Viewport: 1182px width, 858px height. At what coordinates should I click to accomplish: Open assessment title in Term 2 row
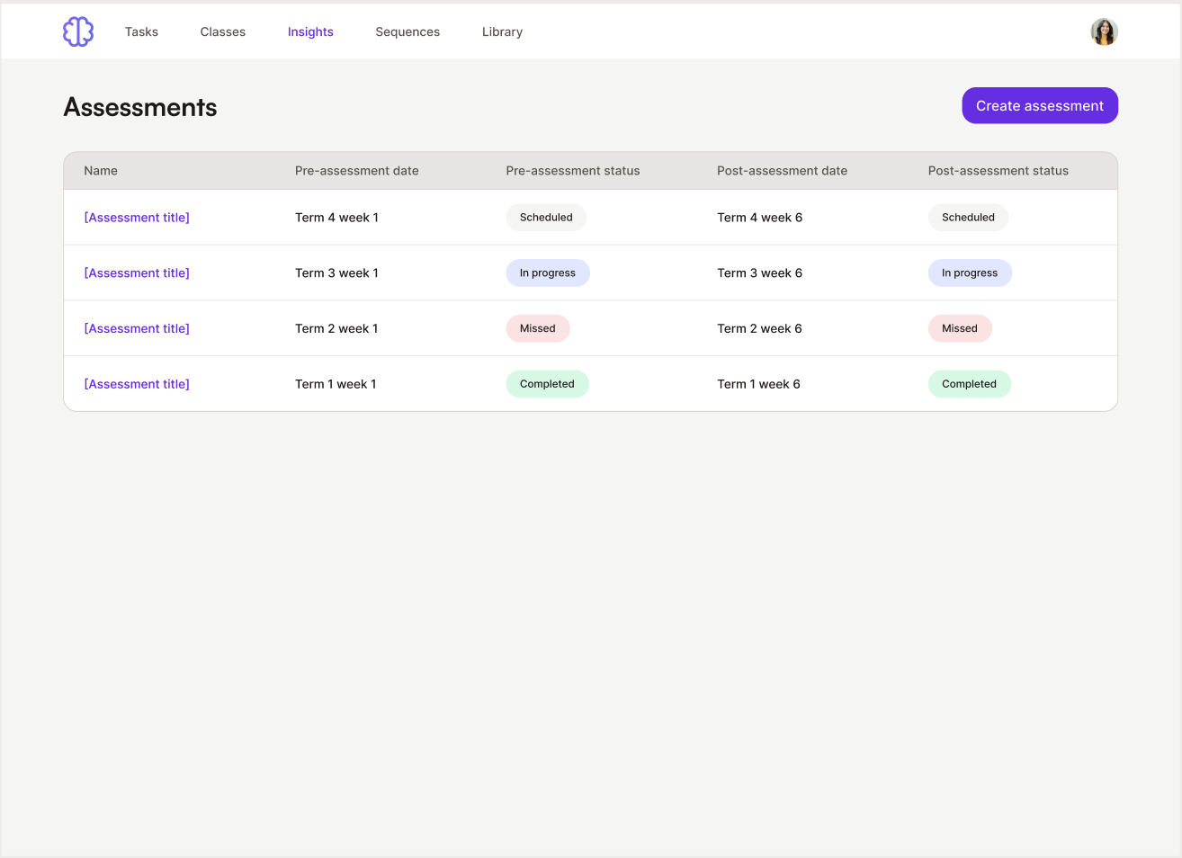click(x=137, y=328)
